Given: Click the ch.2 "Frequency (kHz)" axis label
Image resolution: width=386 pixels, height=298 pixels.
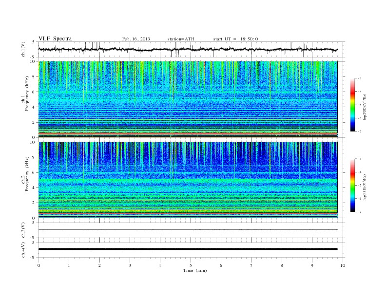Looking at the screenshot, I should (x=27, y=173).
